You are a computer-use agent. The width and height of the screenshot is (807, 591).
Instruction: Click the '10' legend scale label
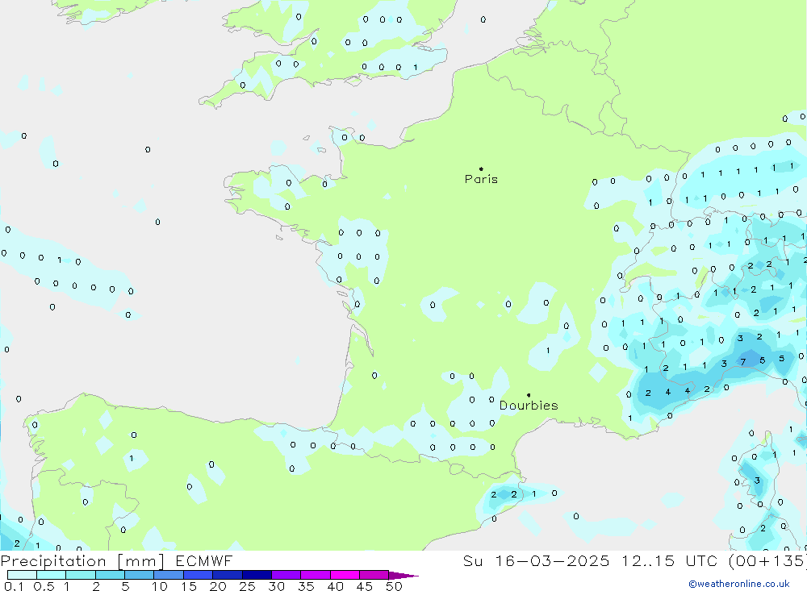(x=160, y=586)
